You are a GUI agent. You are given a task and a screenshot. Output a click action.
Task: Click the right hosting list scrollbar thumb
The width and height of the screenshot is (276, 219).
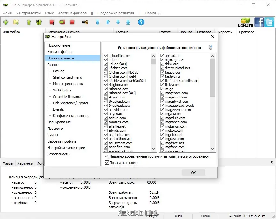[x=213, y=78]
